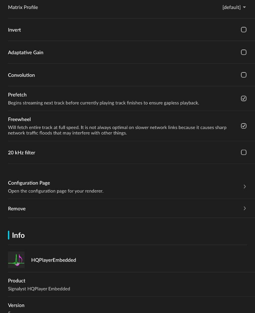The height and width of the screenshot is (313, 255).
Task: Click the Matrix Profile label
Action: tap(23, 7)
